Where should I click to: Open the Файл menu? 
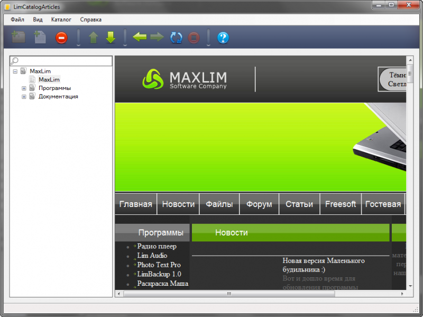(x=17, y=20)
